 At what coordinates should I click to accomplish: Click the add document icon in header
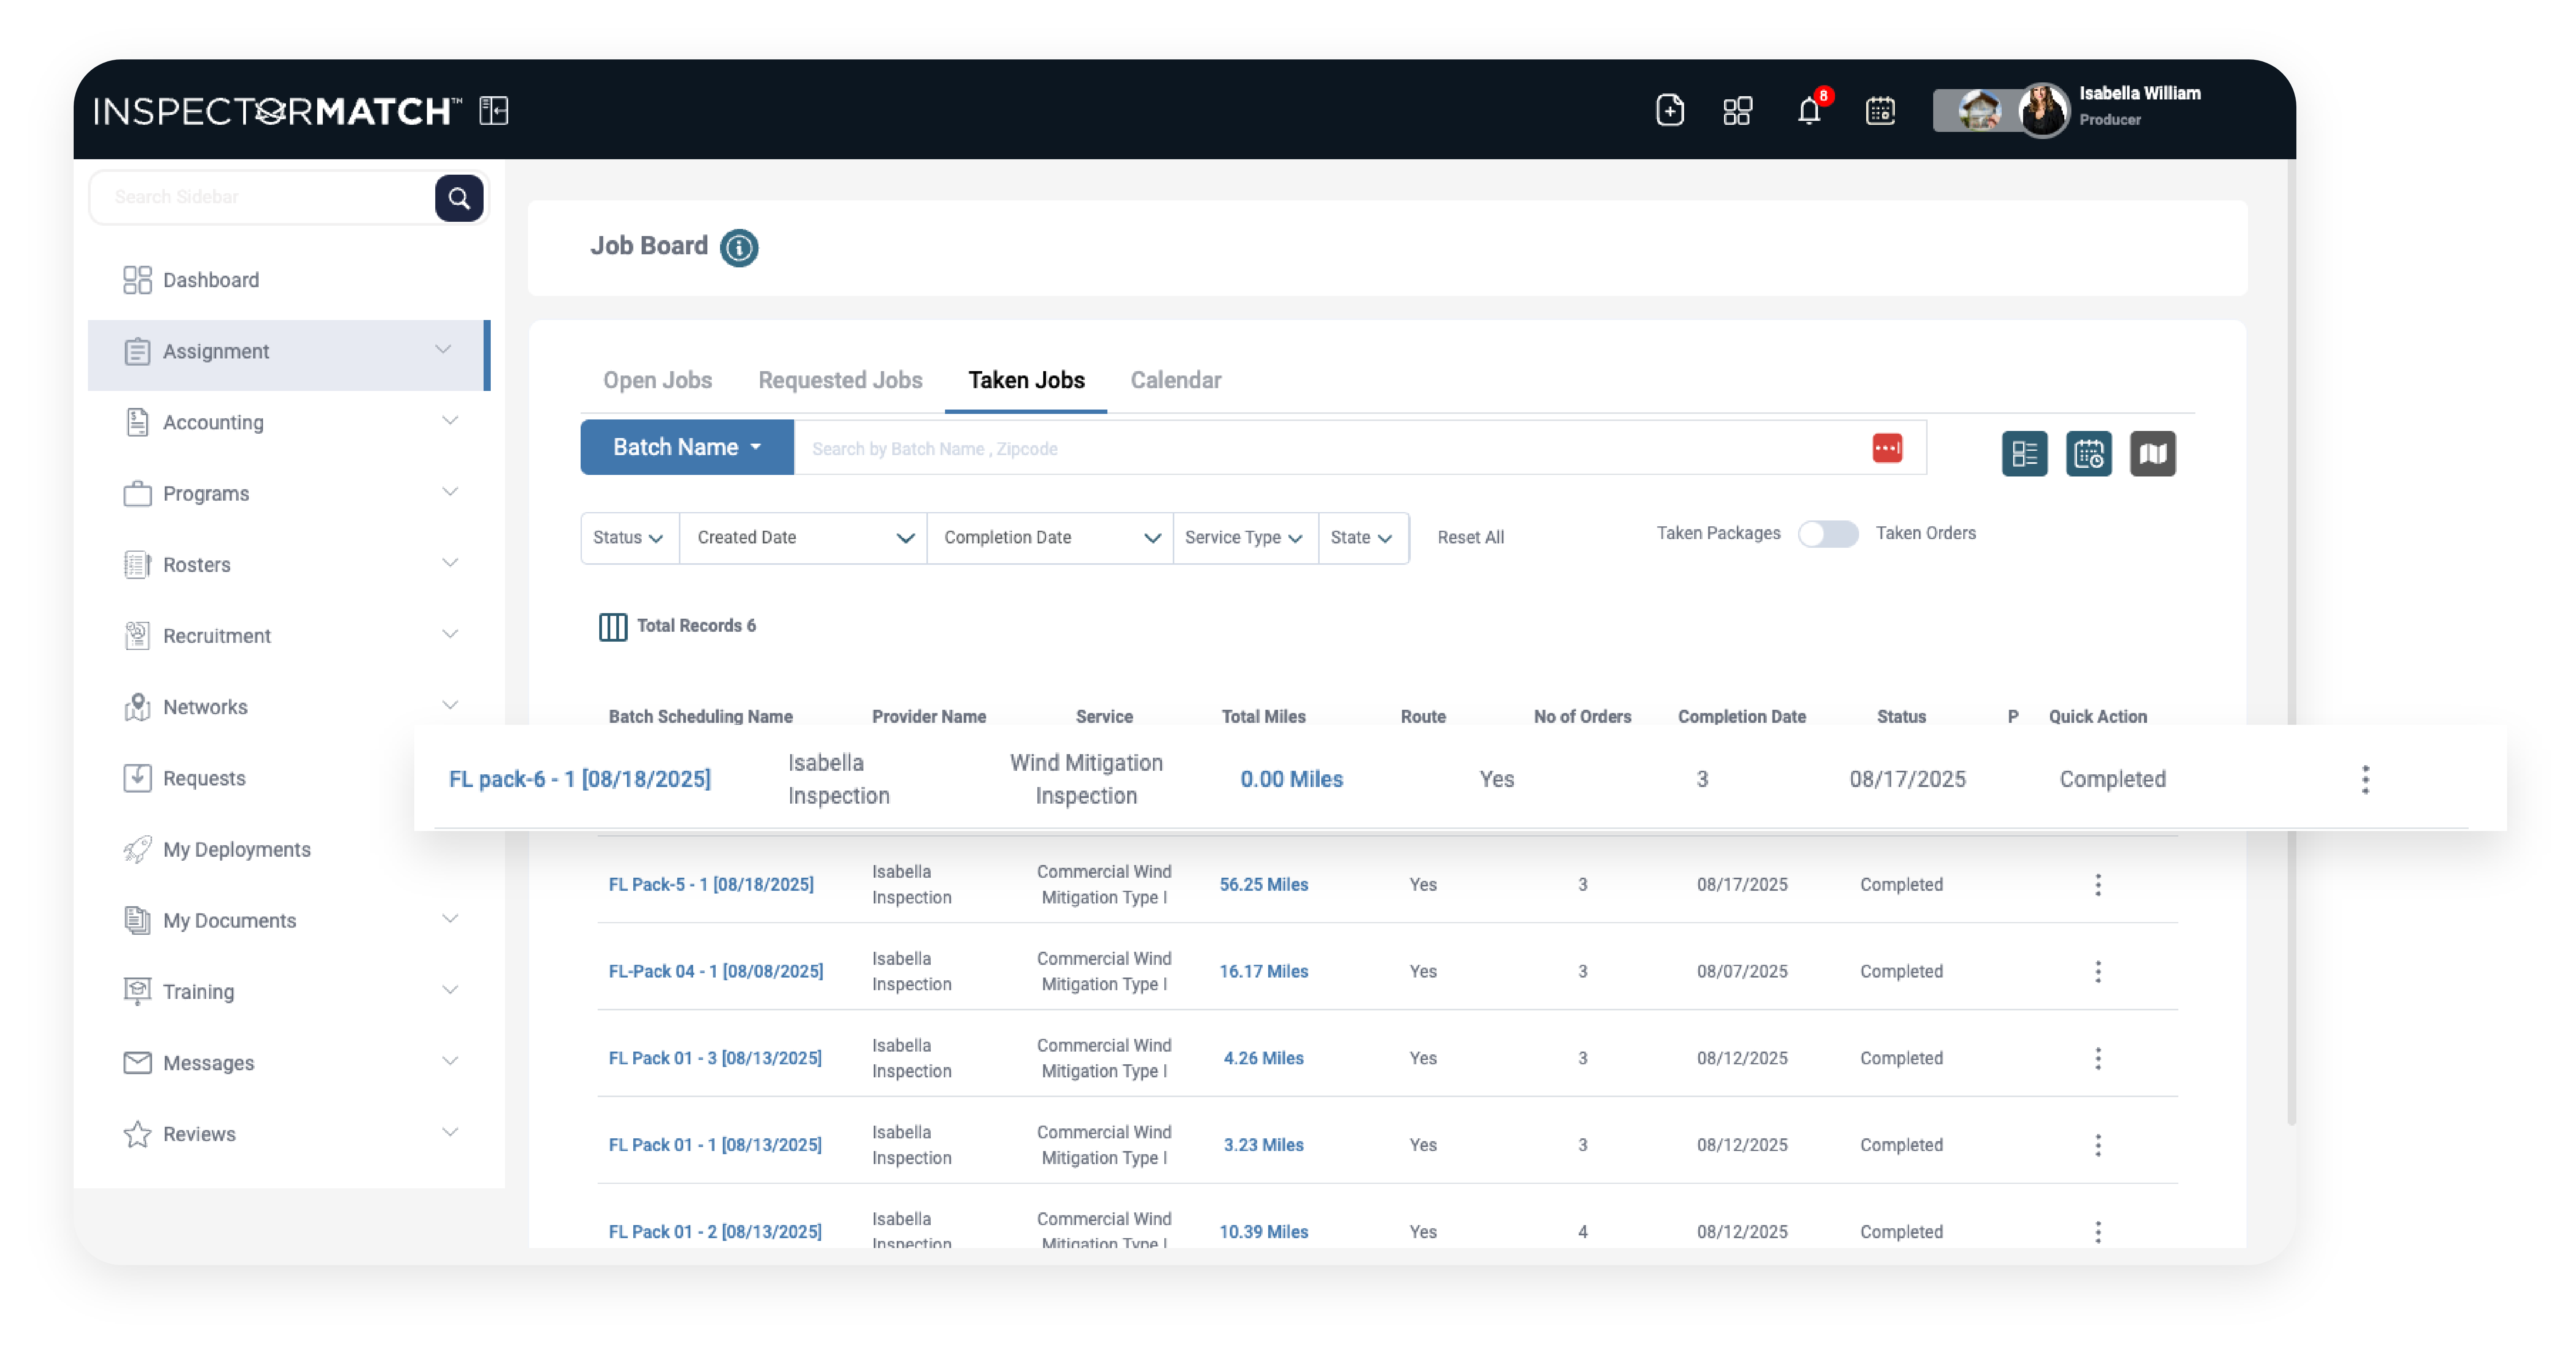coord(1669,110)
